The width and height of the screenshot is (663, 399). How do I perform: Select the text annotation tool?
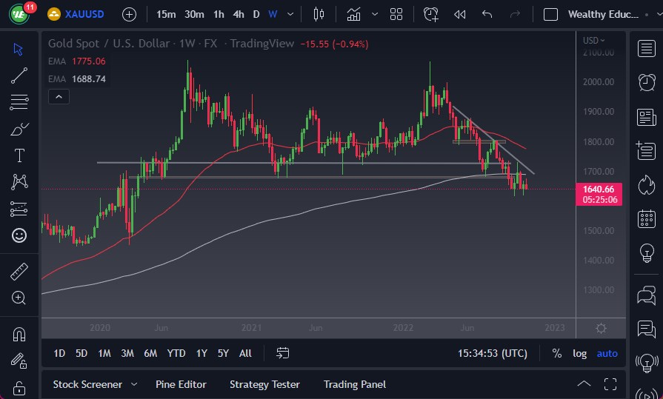point(19,155)
